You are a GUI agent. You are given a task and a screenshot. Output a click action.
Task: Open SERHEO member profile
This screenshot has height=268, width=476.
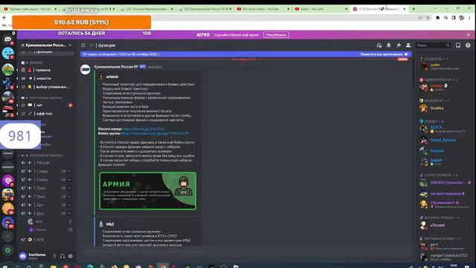click(444, 183)
